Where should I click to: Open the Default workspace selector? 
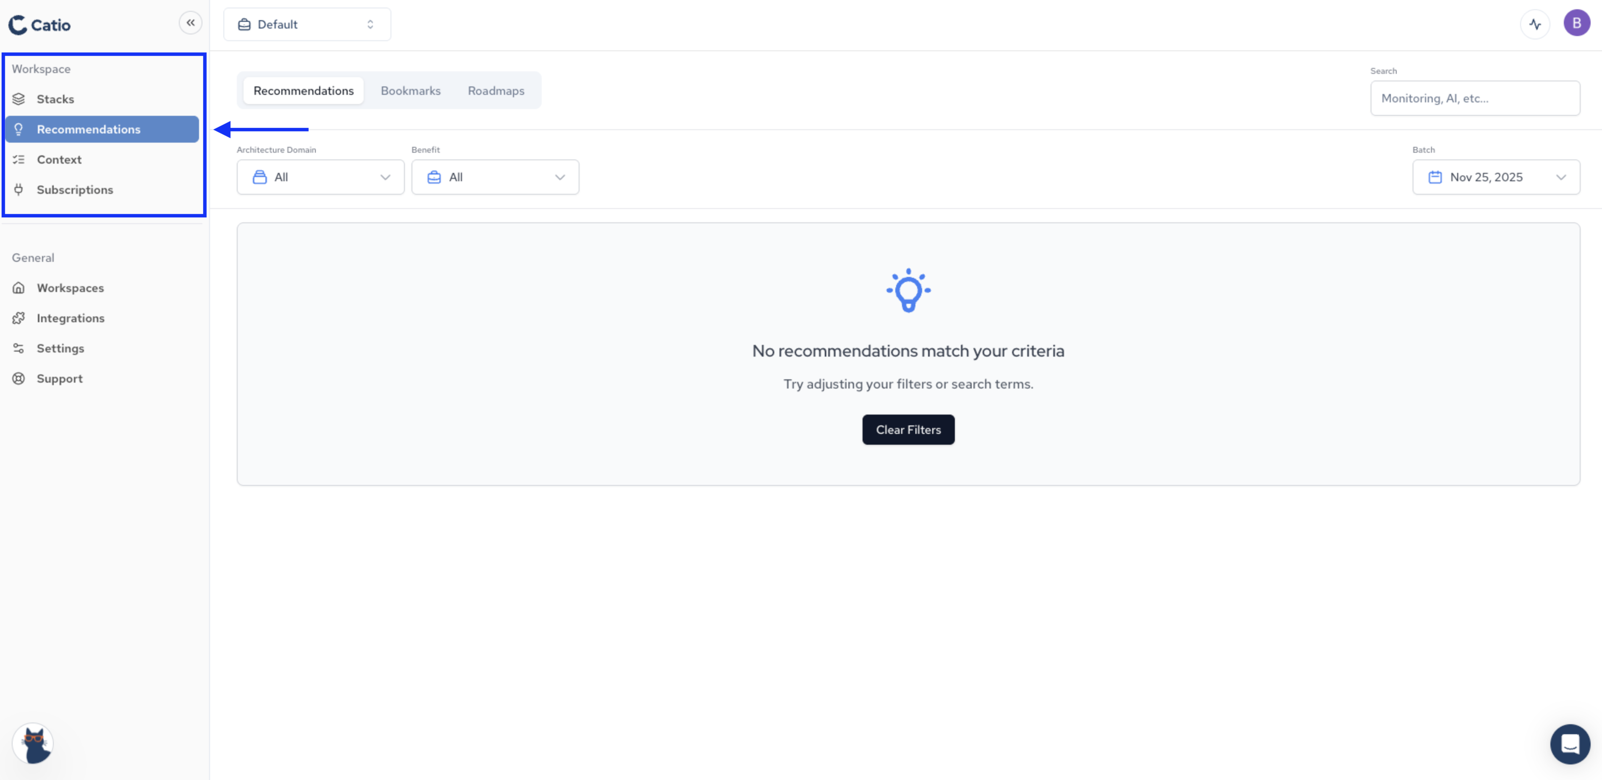point(307,24)
